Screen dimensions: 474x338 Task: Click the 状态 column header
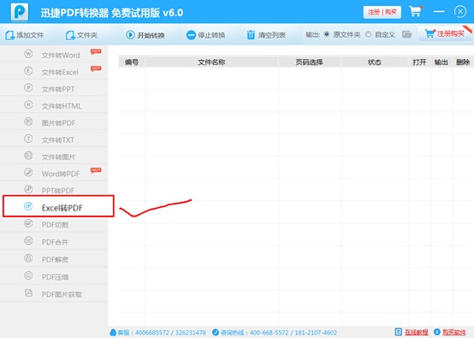374,62
